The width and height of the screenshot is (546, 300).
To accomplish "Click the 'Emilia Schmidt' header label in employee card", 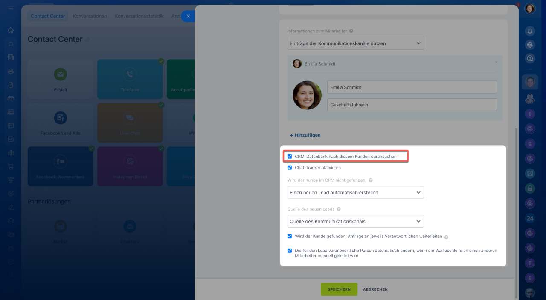I will pyautogui.click(x=320, y=64).
